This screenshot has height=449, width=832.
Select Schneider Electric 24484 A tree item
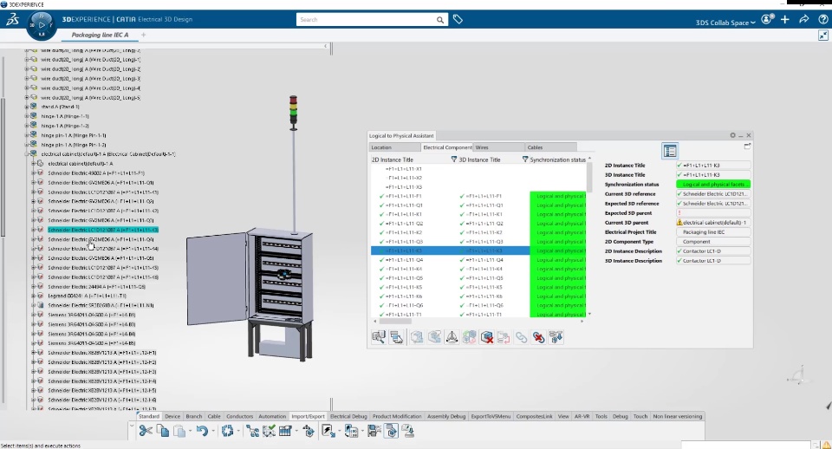click(96, 287)
